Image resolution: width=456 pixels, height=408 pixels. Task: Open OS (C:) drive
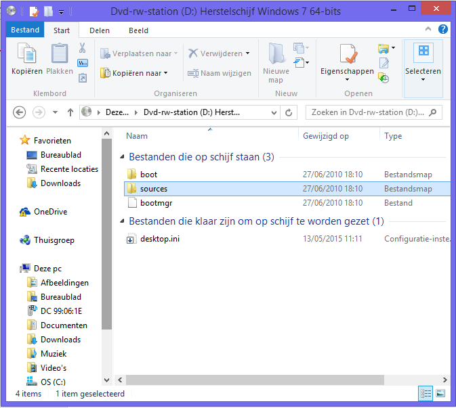[46, 382]
